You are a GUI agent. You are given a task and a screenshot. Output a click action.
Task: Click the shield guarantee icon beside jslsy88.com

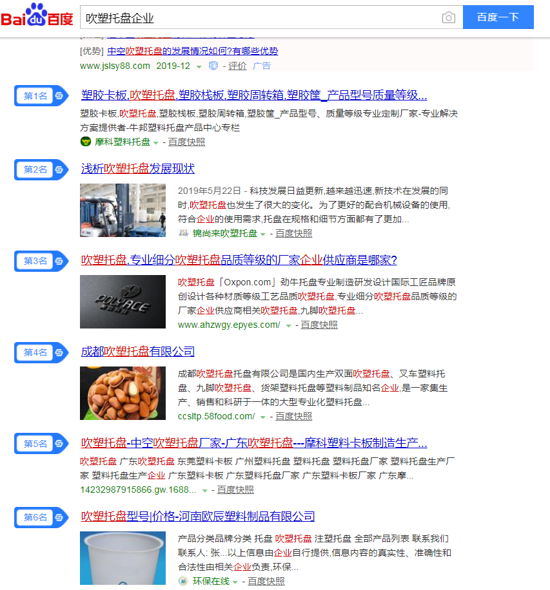(213, 66)
